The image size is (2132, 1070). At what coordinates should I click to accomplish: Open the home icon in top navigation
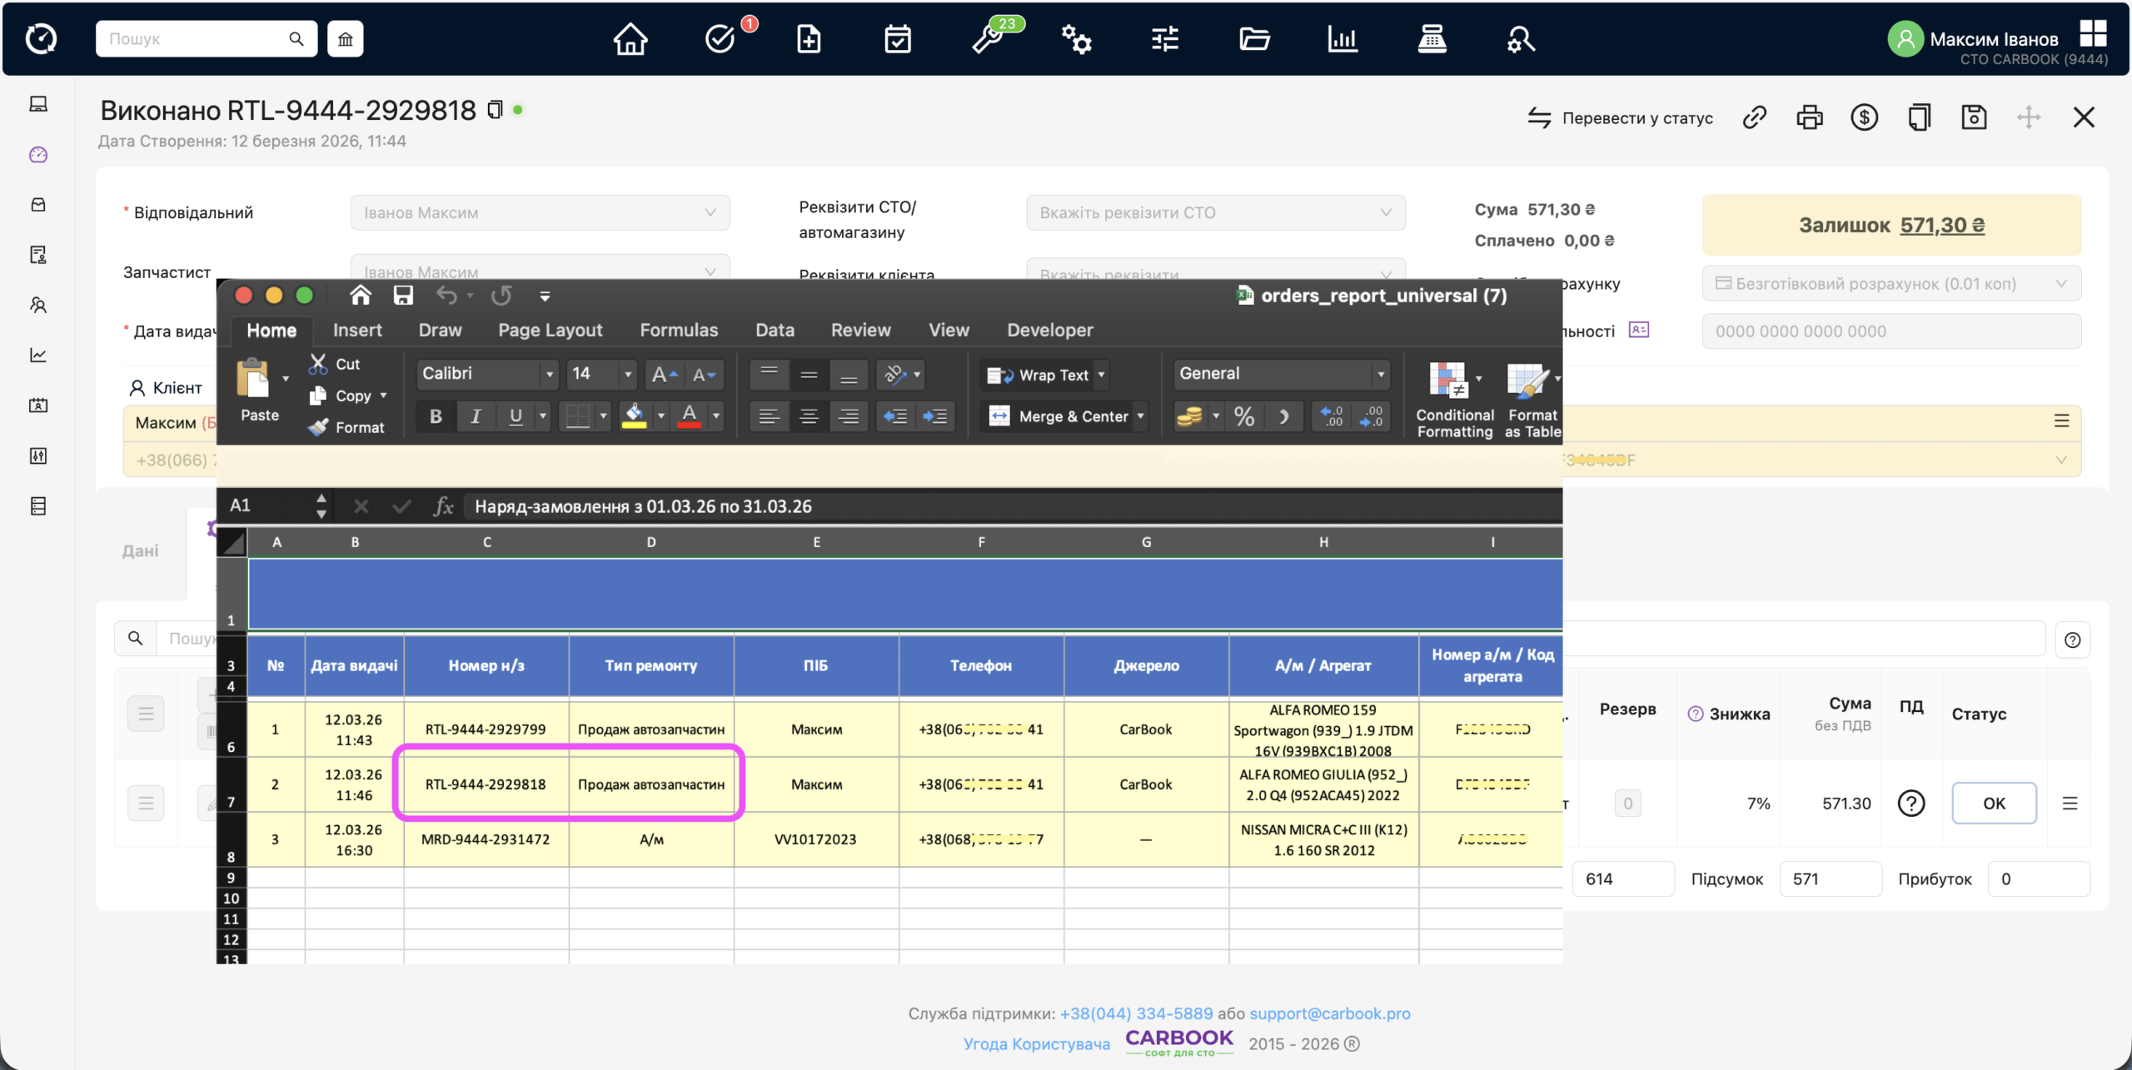[630, 39]
